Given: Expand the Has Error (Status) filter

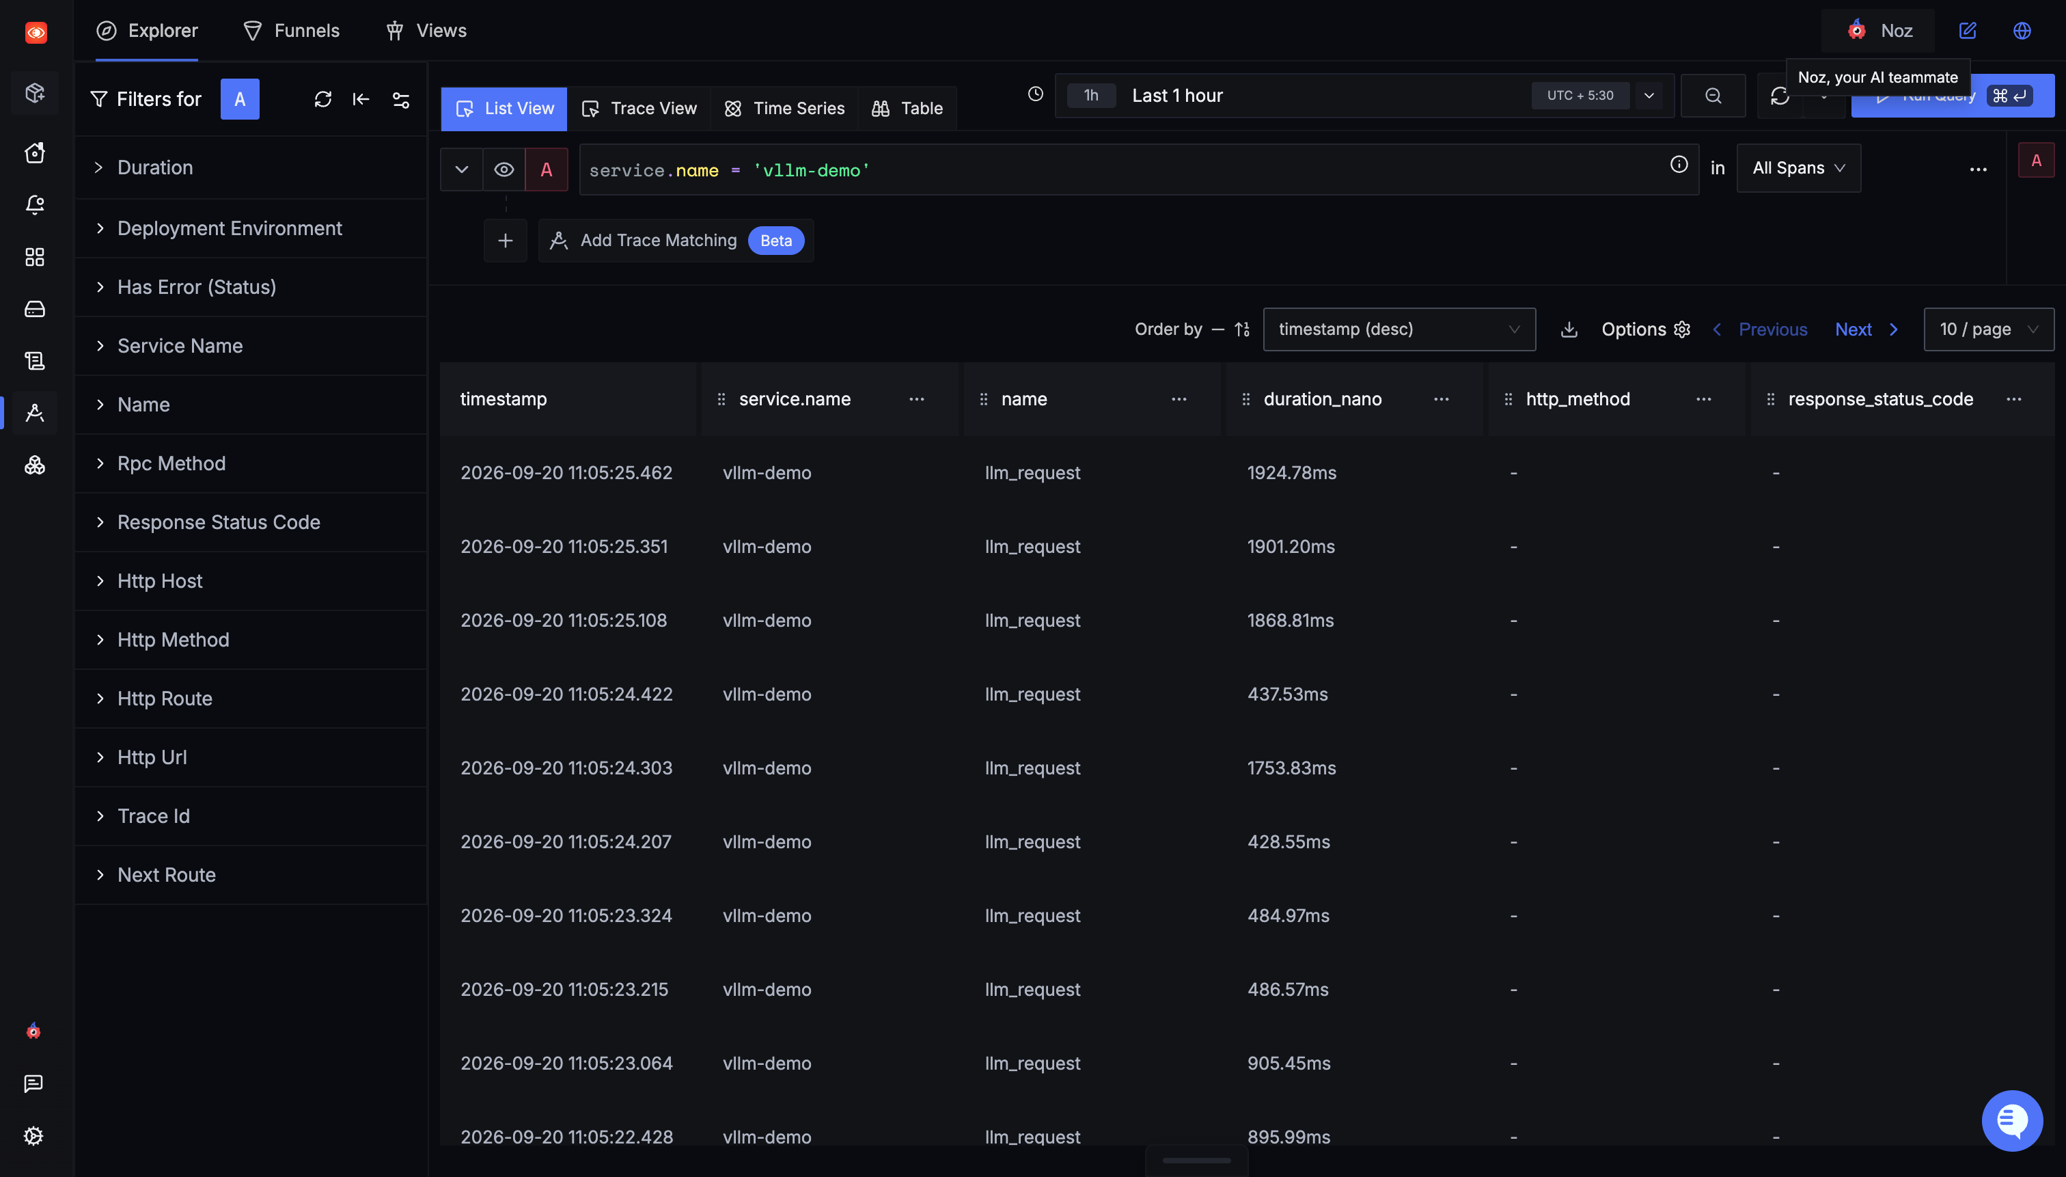Looking at the screenshot, I should click(251, 287).
